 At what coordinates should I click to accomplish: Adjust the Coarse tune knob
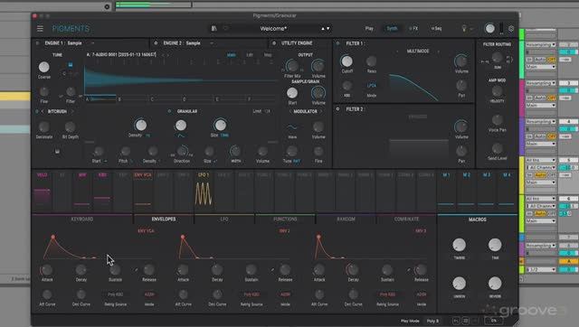point(44,67)
